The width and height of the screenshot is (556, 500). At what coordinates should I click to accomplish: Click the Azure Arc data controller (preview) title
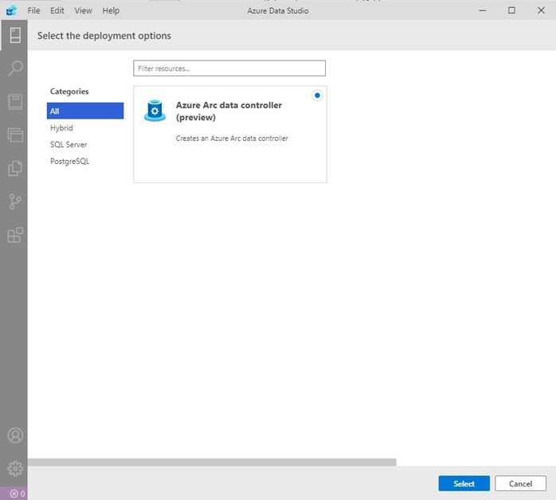point(229,111)
